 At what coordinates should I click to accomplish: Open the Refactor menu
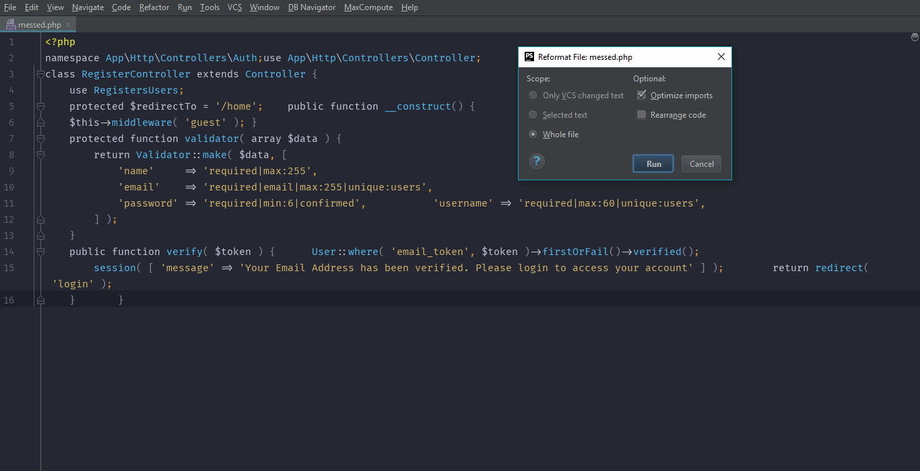[x=154, y=7]
